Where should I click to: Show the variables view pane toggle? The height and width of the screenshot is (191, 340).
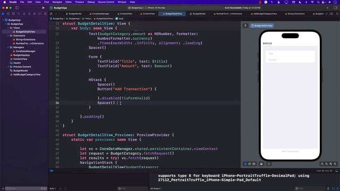(x=334, y=189)
